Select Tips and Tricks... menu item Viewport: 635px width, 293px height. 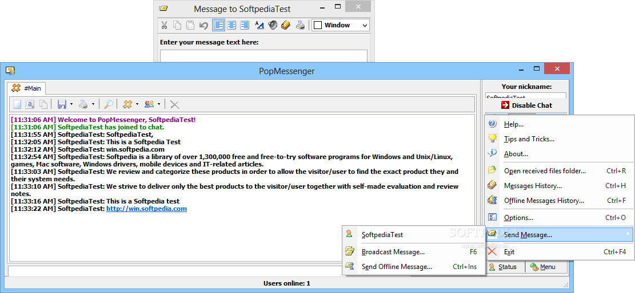pyautogui.click(x=560, y=139)
